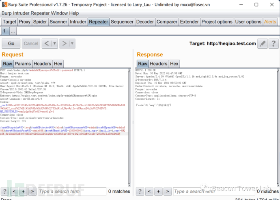Open the Spider tab
Viewport: 280px width, 200px height.
point(40,22)
